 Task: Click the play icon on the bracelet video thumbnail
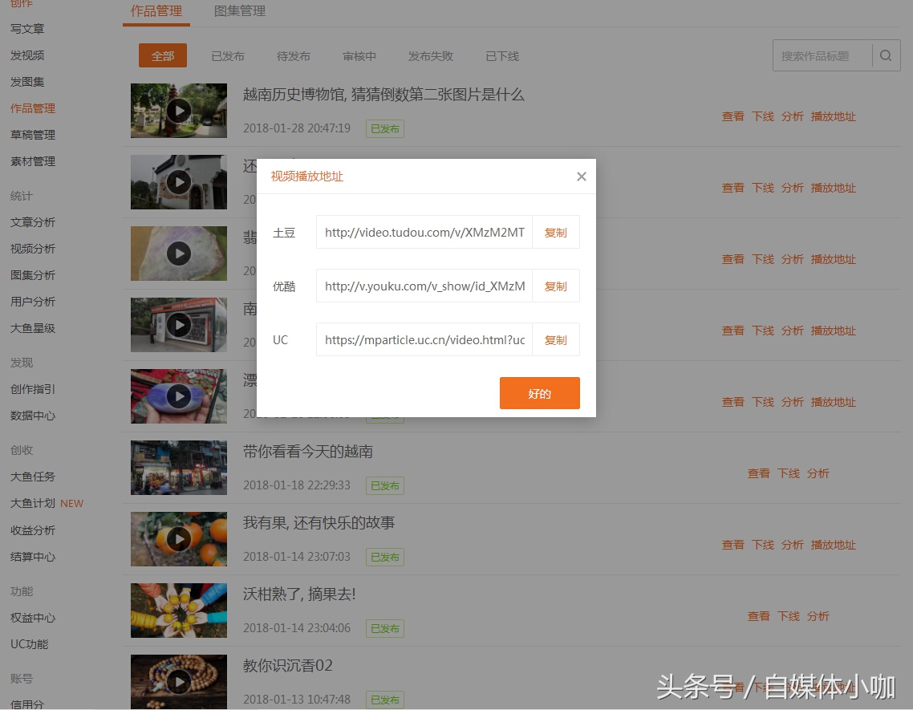(x=178, y=396)
